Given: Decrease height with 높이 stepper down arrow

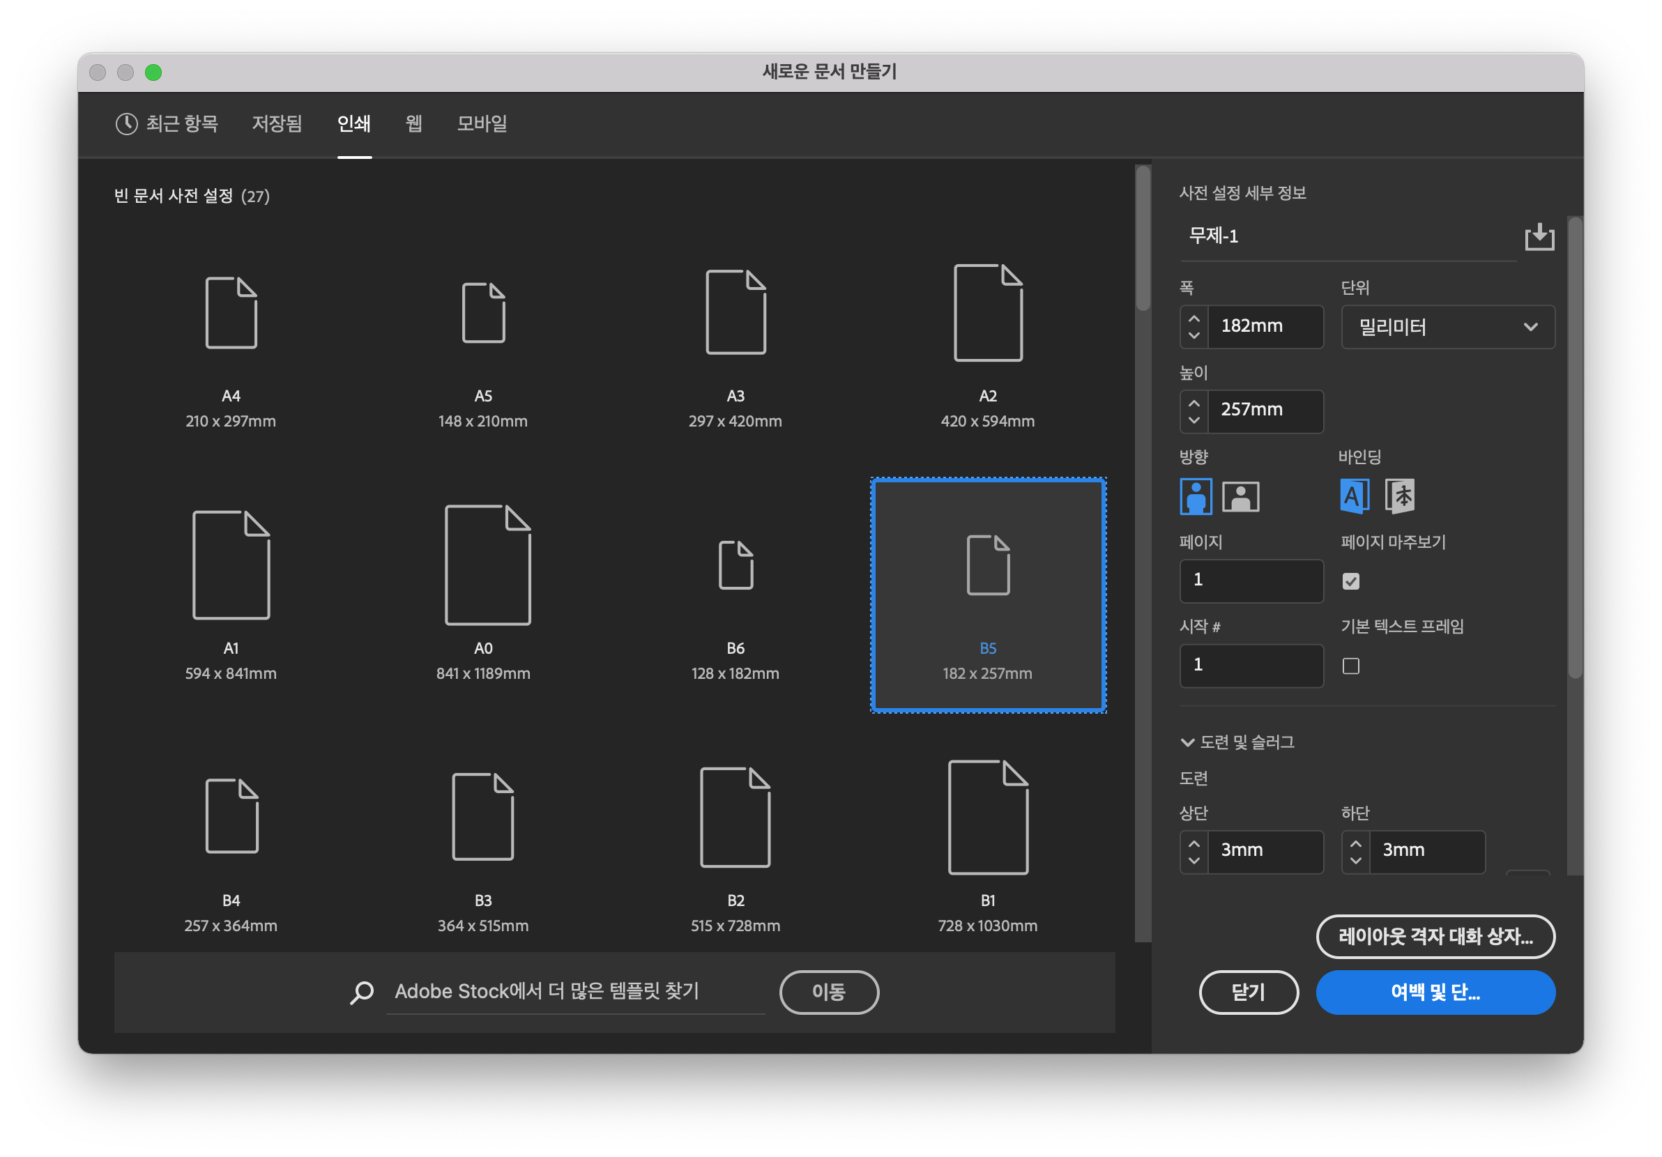Looking at the screenshot, I should pos(1194,420).
